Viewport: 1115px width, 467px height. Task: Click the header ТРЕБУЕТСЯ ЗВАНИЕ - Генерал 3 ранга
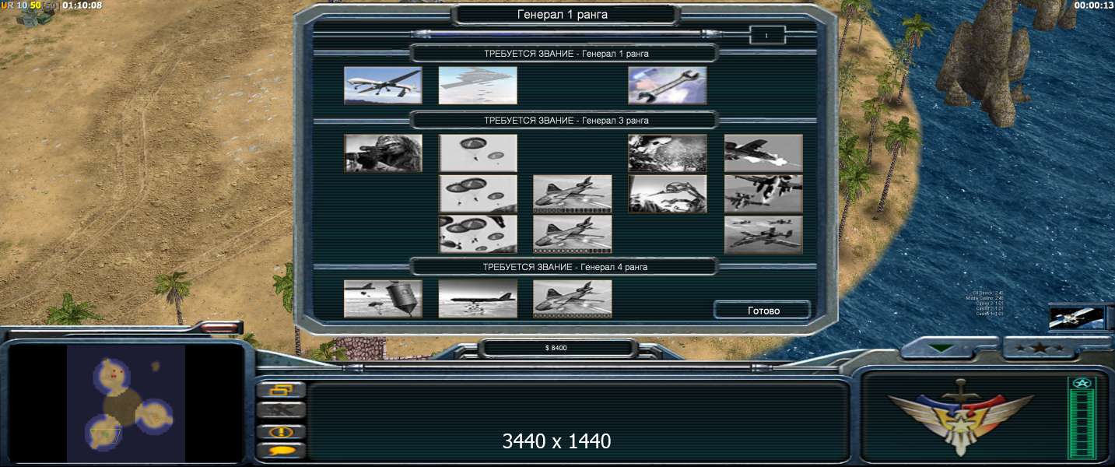coord(566,121)
